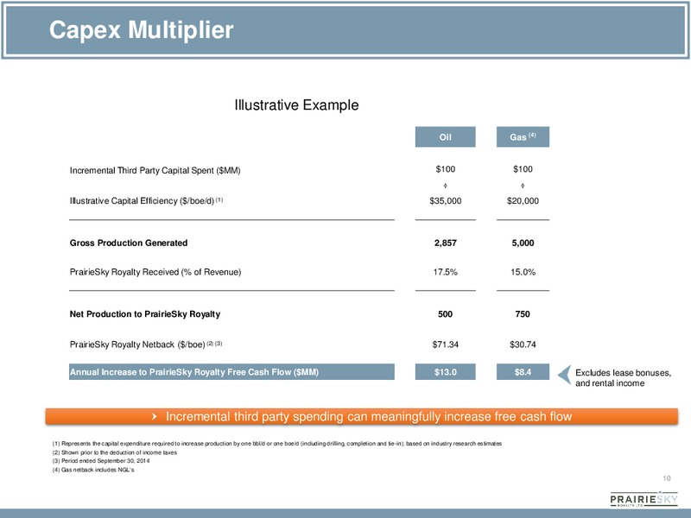Click the '17.5%' royalty value
The height and width of the screenshot is (518, 691).
(445, 272)
